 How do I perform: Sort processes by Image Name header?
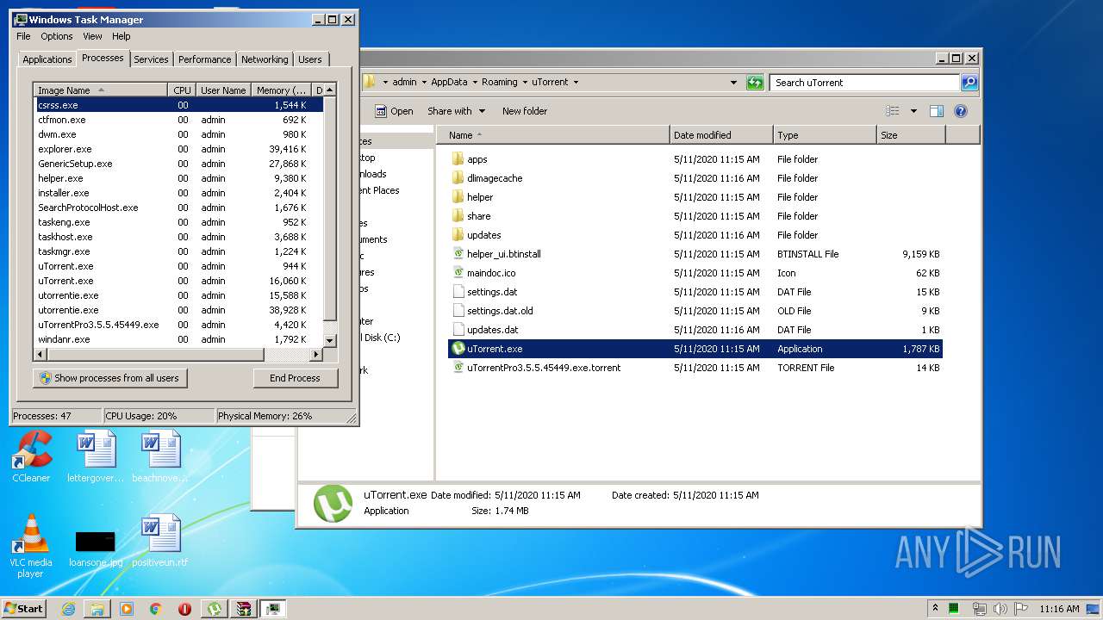(x=100, y=90)
